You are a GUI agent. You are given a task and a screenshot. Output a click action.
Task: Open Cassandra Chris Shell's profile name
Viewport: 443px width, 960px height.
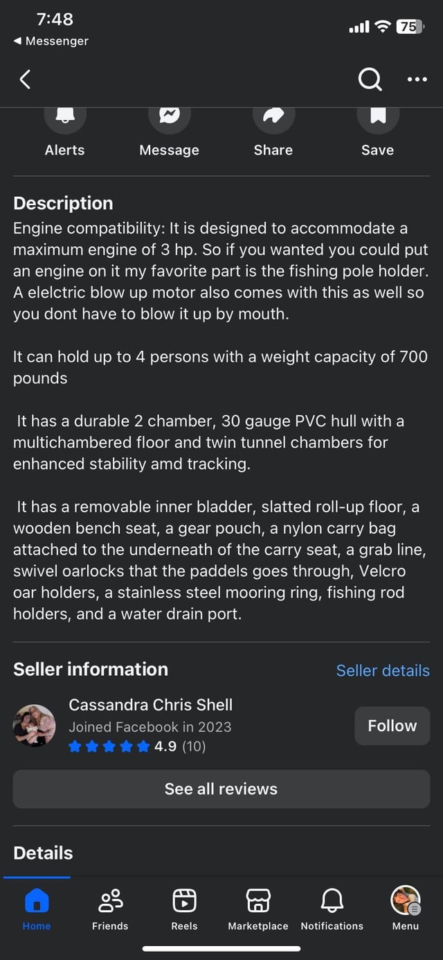[x=150, y=705]
